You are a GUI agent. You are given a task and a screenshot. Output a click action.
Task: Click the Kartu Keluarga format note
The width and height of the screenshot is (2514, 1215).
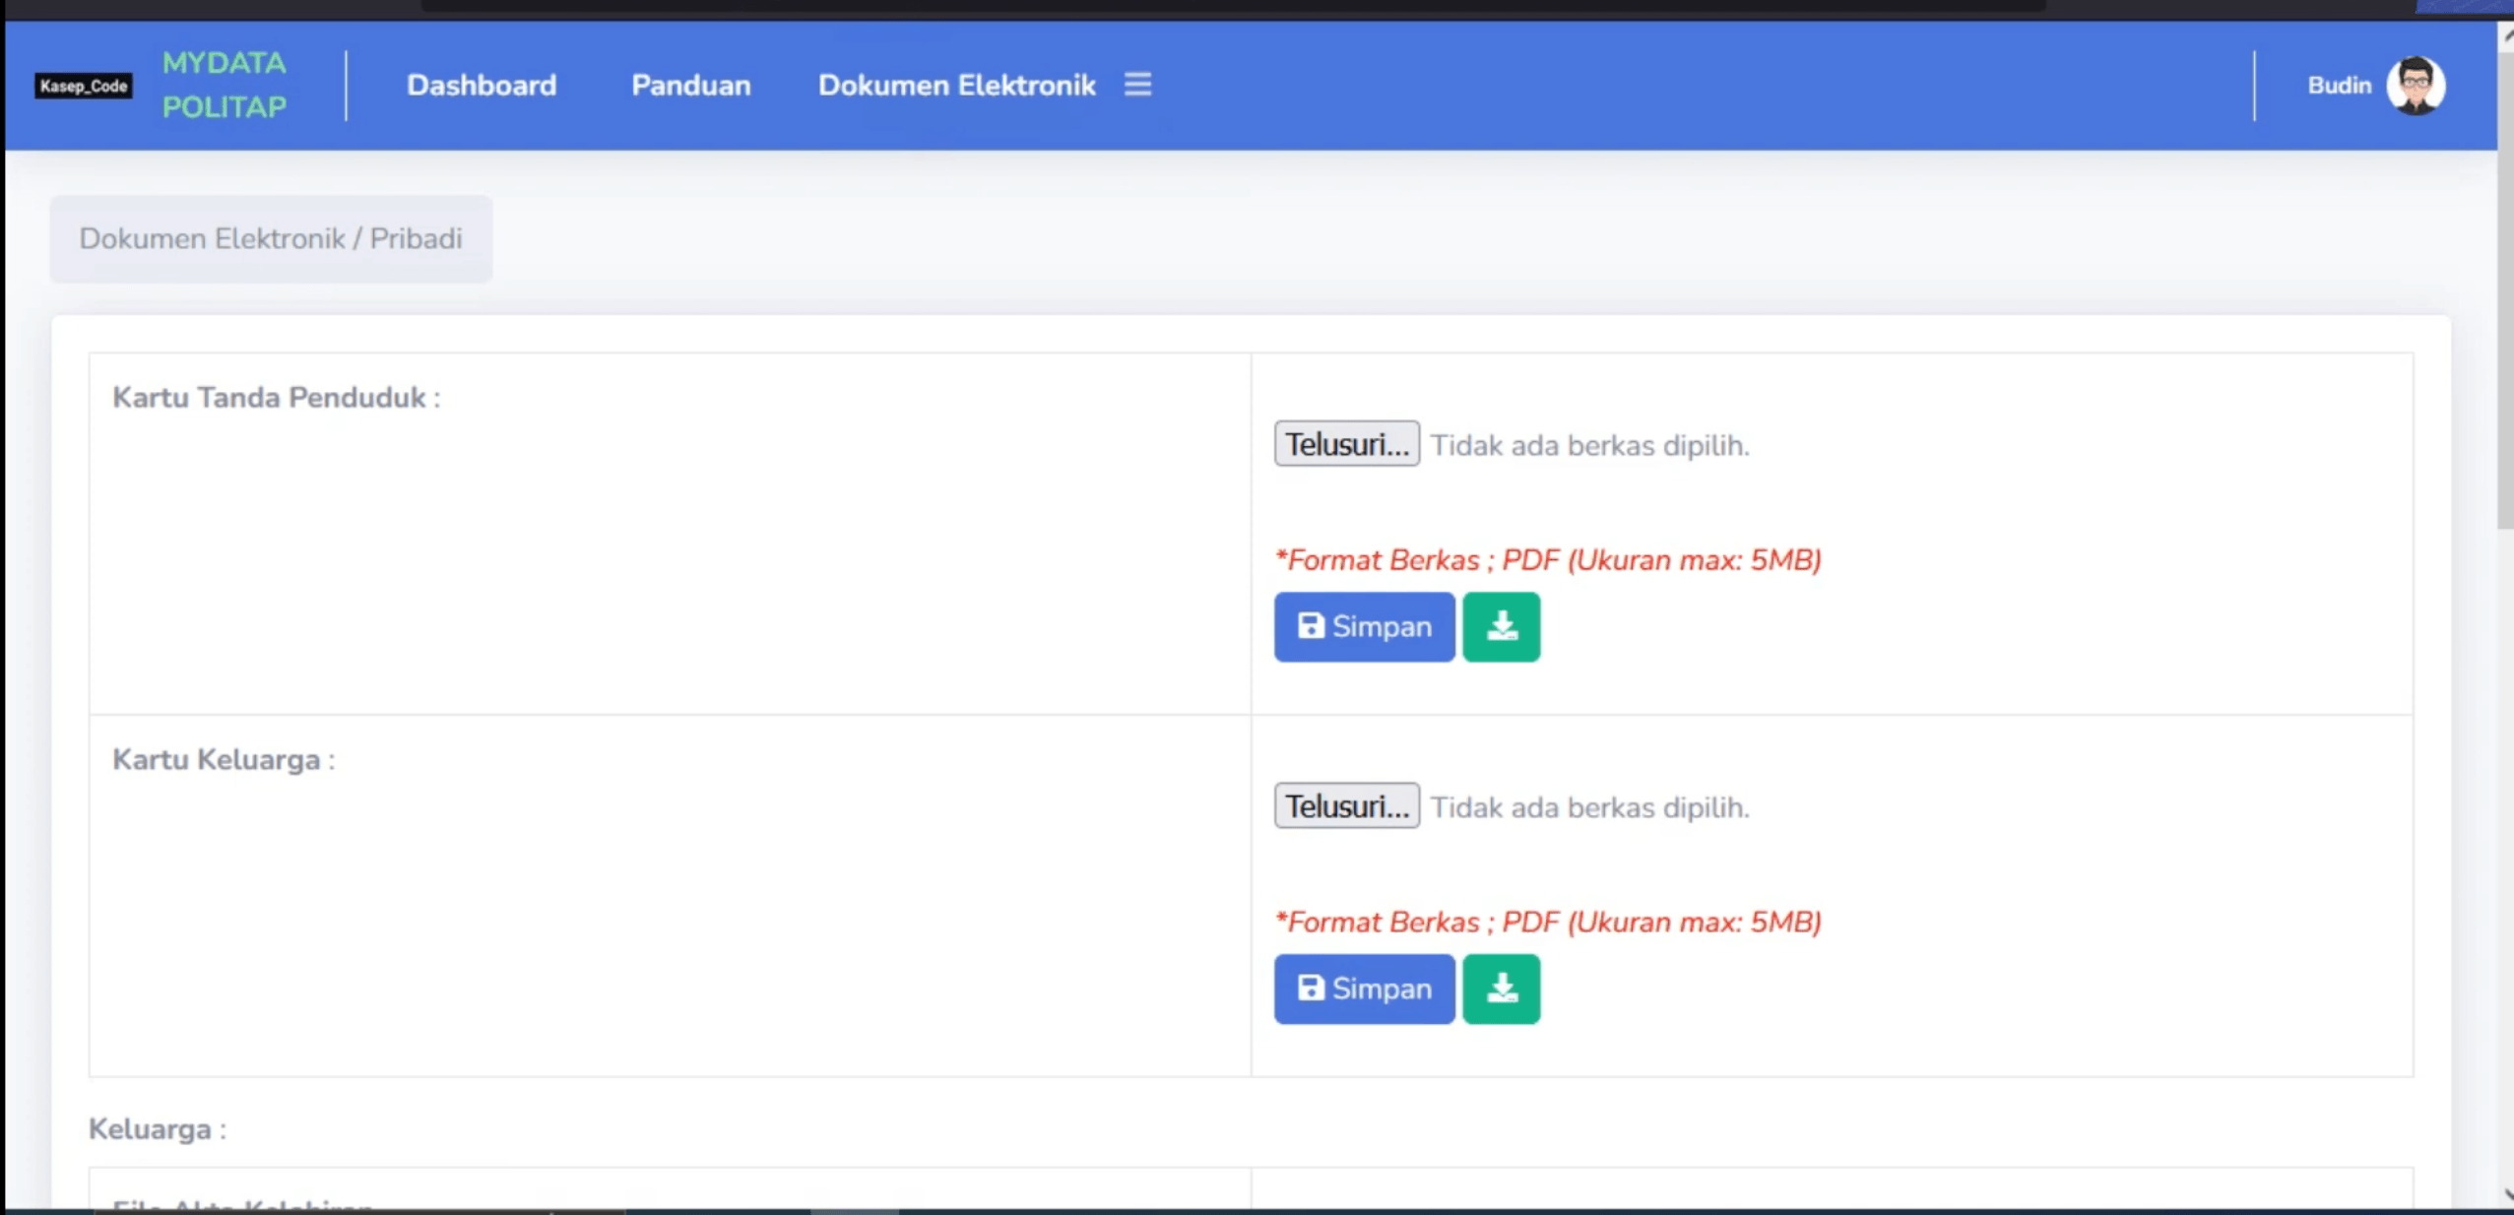coord(1548,923)
